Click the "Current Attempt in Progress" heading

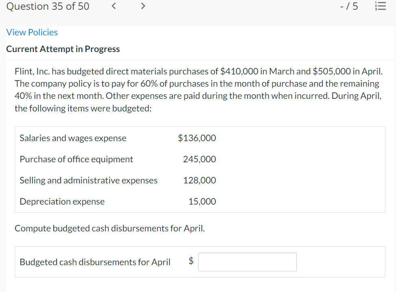click(x=63, y=49)
